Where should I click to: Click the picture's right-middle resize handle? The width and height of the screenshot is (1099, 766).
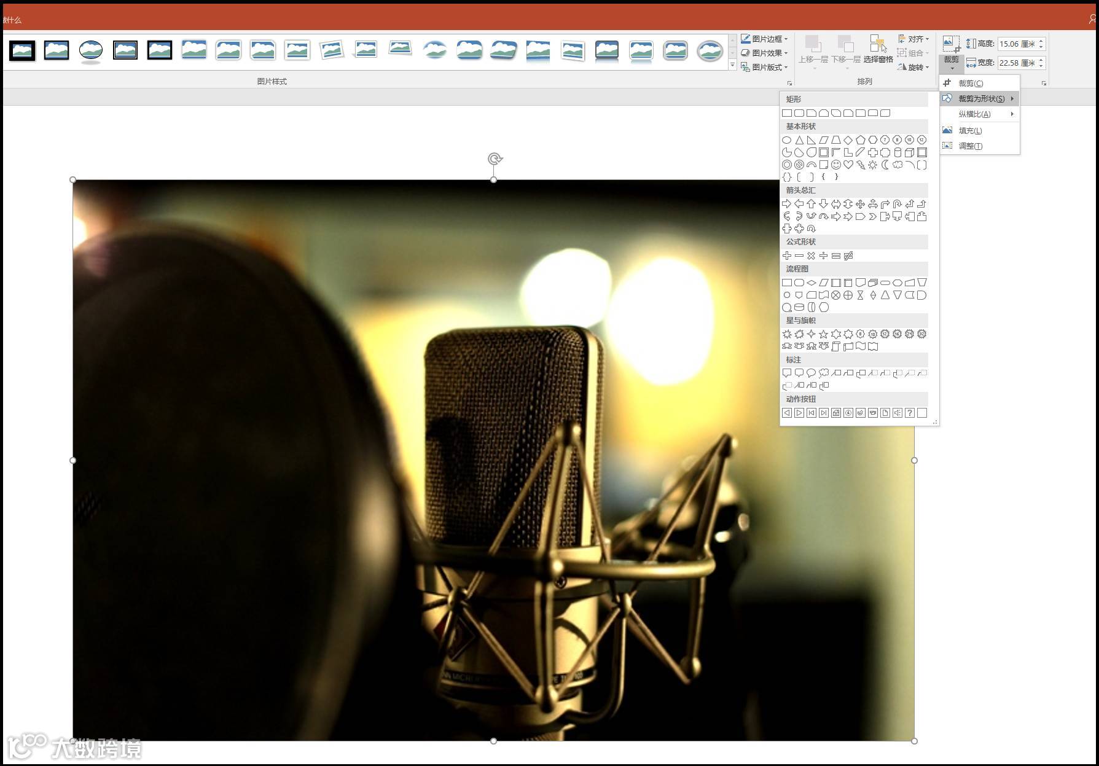click(914, 460)
